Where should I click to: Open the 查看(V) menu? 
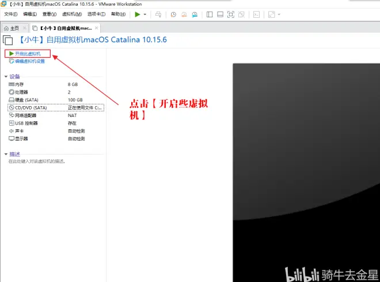click(x=50, y=14)
